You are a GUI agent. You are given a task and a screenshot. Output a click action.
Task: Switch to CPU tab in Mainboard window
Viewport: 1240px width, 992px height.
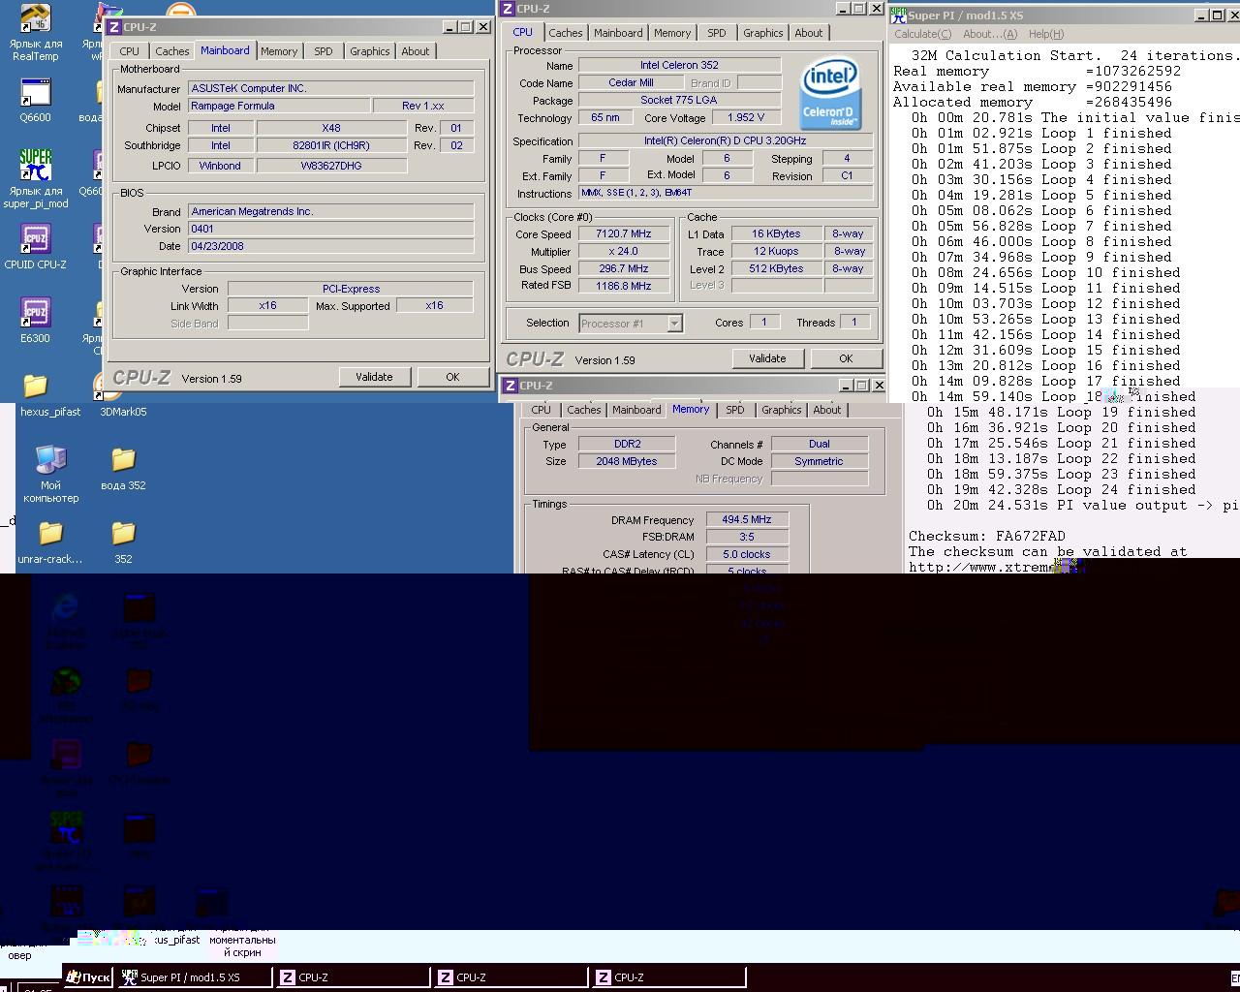[129, 51]
